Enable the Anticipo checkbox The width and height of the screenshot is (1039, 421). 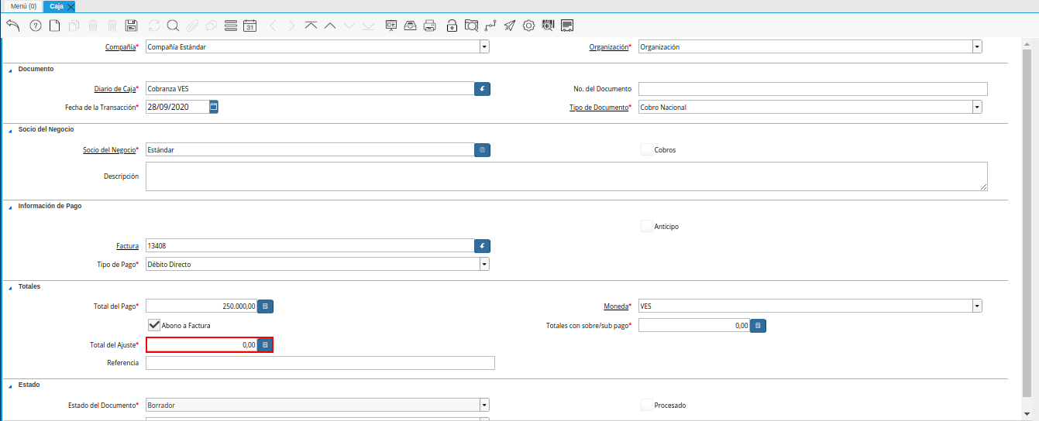point(646,226)
